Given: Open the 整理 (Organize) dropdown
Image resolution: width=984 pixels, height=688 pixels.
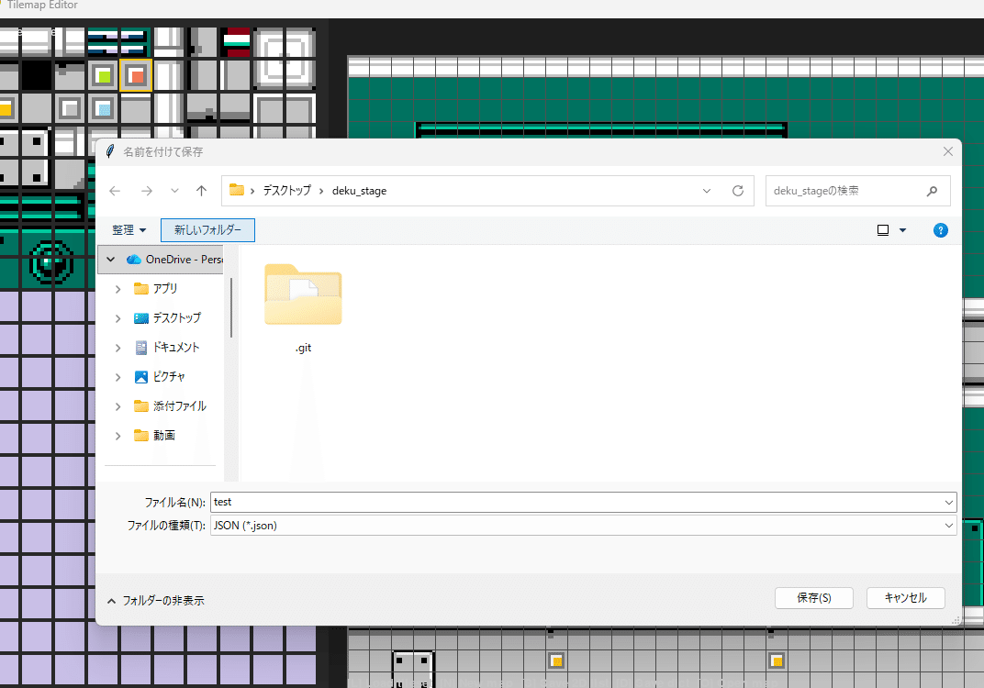Looking at the screenshot, I should click(x=129, y=230).
